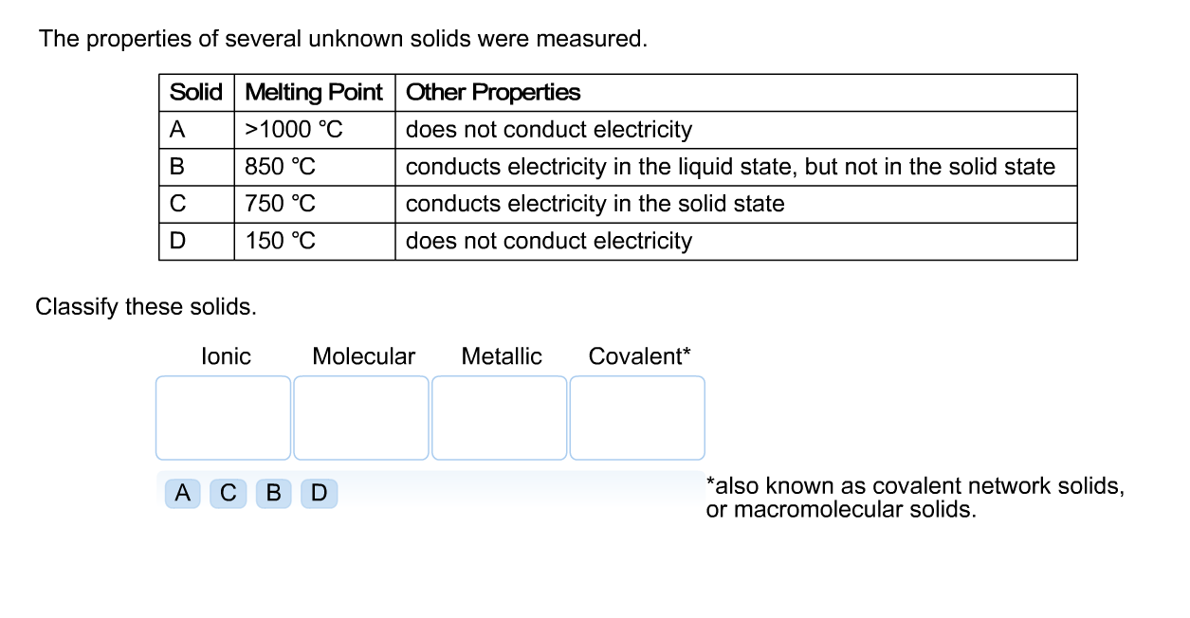1190x618 pixels.
Task: Select the draggable token labeled A
Action: [182, 493]
